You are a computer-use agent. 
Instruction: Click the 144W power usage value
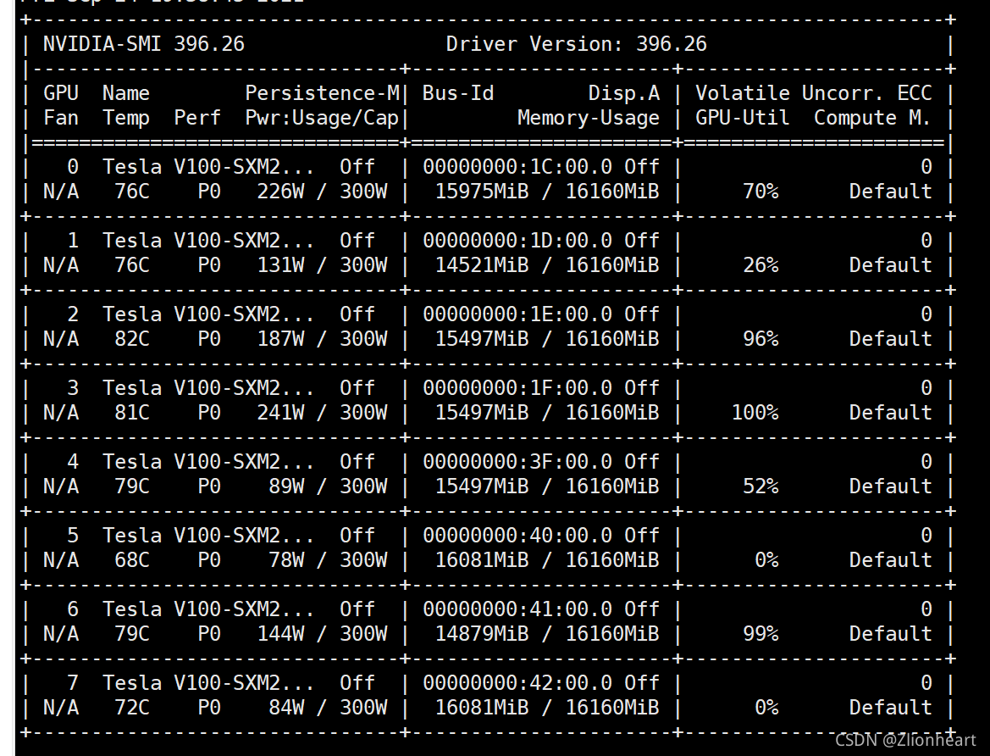pos(280,634)
